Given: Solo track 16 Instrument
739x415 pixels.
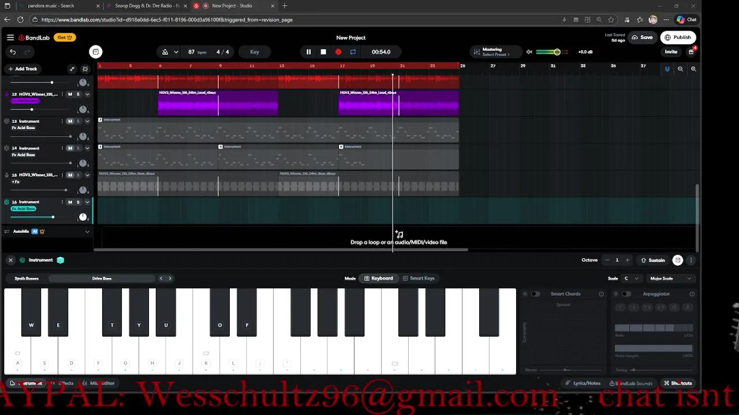Looking at the screenshot, I should click(78, 202).
